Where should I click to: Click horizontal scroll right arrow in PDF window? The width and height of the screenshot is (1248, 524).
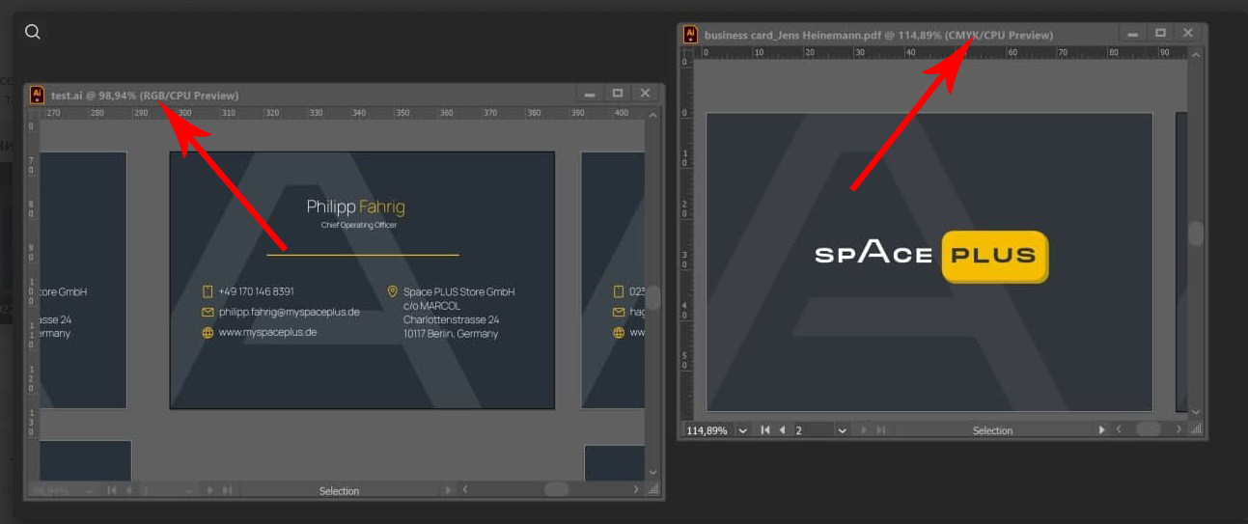(x=1179, y=429)
